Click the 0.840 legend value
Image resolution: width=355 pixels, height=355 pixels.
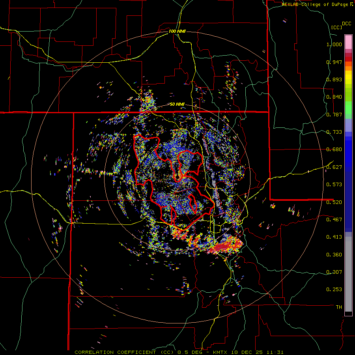334,97
